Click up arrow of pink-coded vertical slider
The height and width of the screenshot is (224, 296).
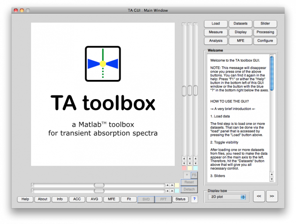tap(184, 159)
